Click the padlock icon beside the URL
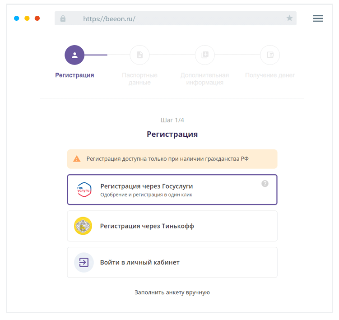This screenshot has height=320, width=339. coord(63,19)
